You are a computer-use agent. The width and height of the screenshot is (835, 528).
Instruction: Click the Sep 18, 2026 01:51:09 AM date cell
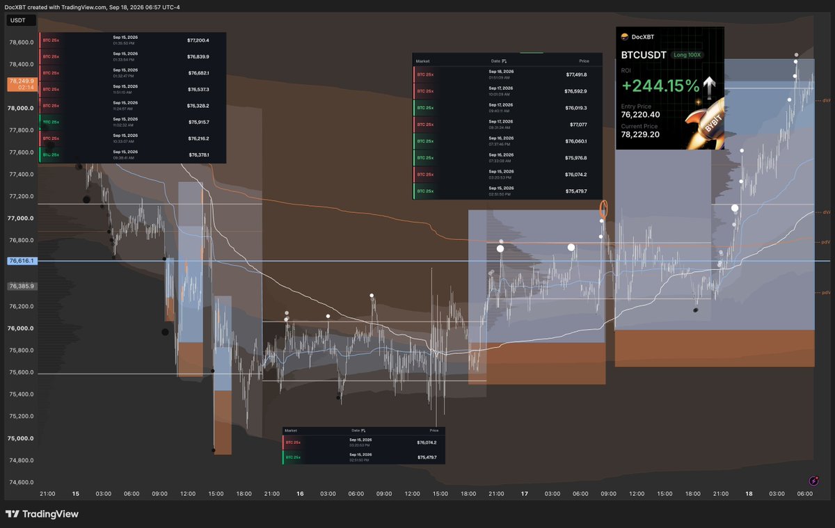point(501,74)
